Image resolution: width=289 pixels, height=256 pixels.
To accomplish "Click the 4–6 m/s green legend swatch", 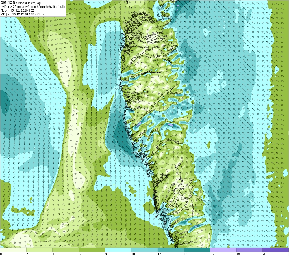I will click(66, 250).
